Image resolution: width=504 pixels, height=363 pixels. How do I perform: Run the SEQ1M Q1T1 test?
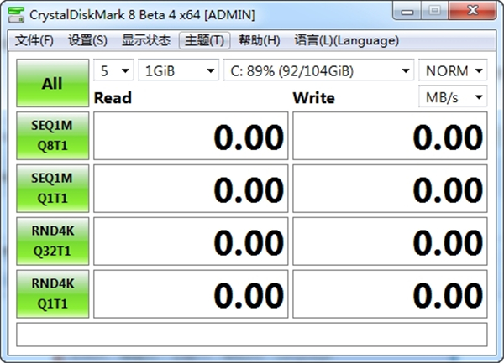point(53,189)
